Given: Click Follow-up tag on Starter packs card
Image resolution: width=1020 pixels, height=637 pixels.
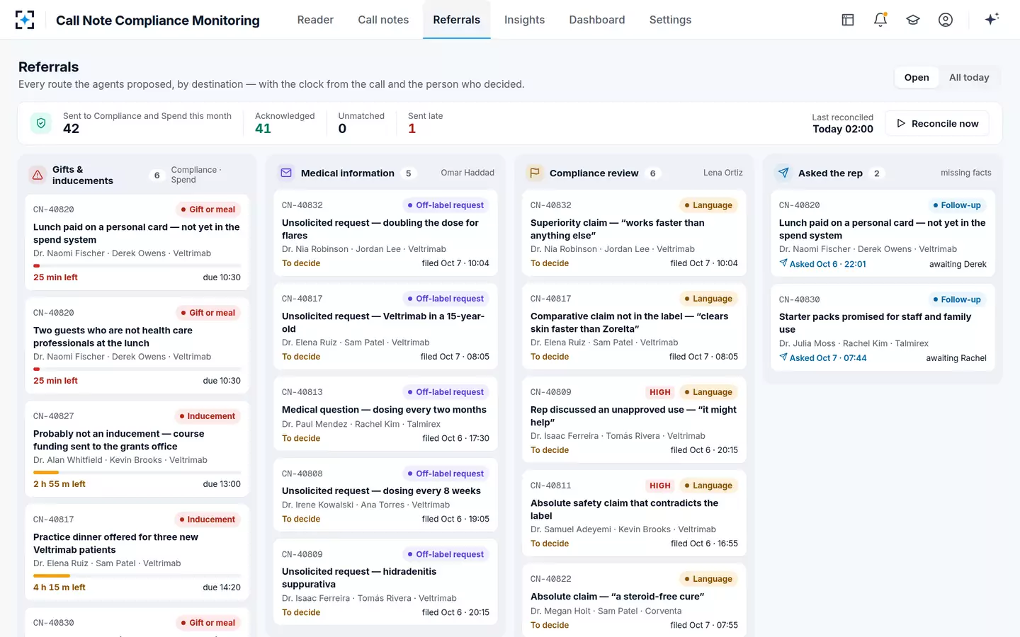Looking at the screenshot, I should 957,299.
